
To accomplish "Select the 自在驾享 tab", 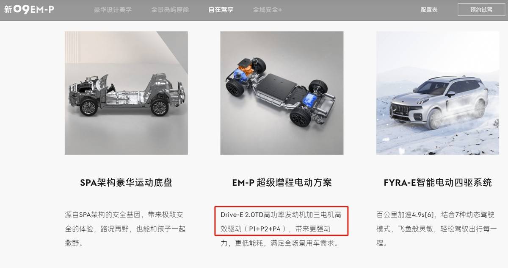I will 221,9.
